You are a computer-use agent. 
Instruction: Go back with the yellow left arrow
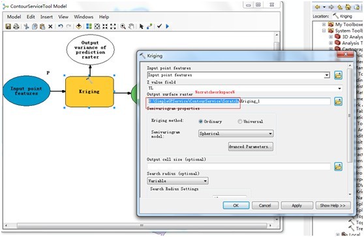click(x=317, y=7)
